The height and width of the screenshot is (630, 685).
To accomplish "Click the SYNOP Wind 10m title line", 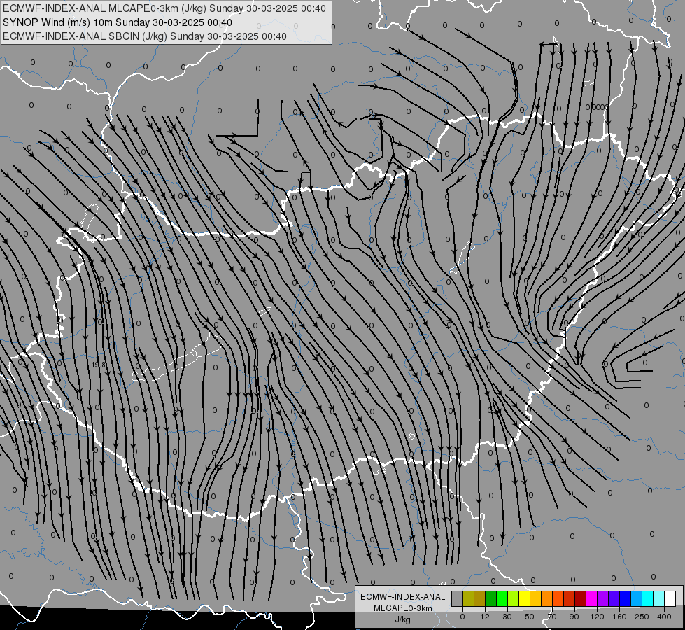I will tap(117, 22).
